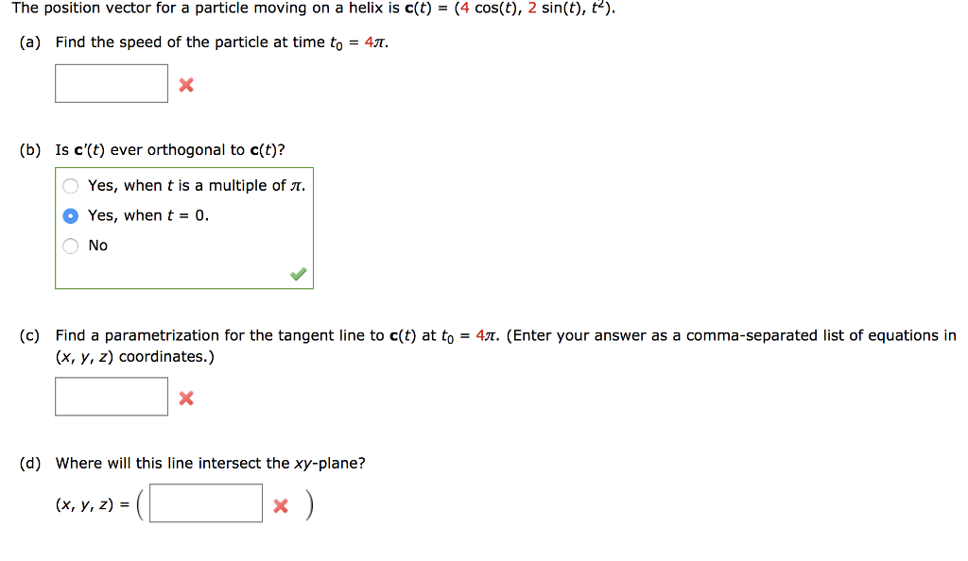Image resolution: width=968 pixels, height=561 pixels.
Task: Click the coordinate answer box in part (d)
Action: click(x=207, y=501)
